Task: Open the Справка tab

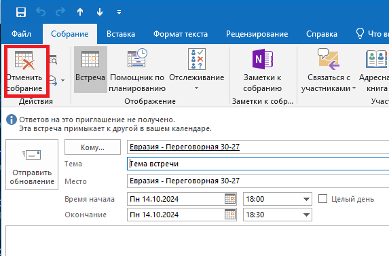Action: pos(322,34)
